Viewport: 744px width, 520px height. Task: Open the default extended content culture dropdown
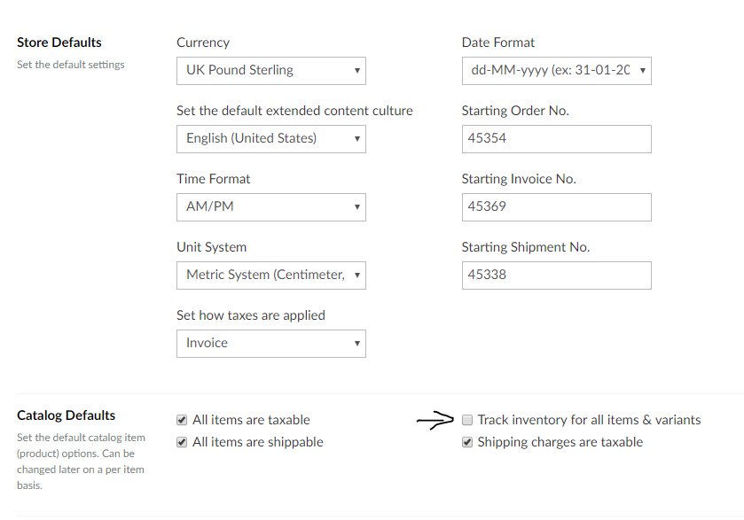[x=271, y=139]
